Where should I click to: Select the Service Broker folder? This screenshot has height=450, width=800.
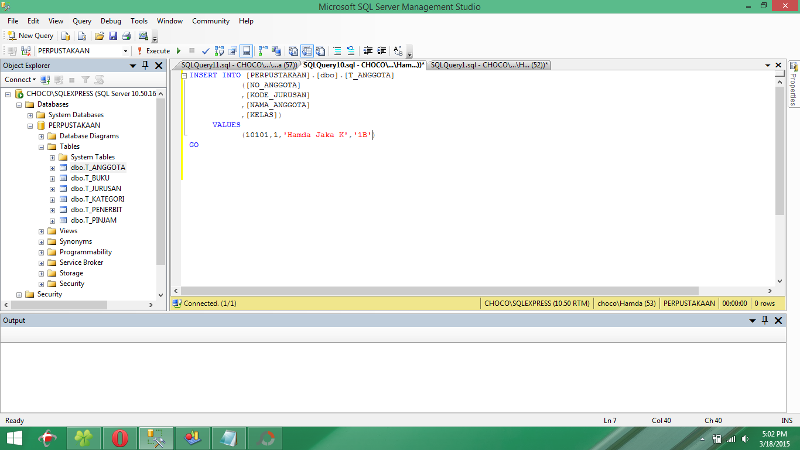coord(81,262)
